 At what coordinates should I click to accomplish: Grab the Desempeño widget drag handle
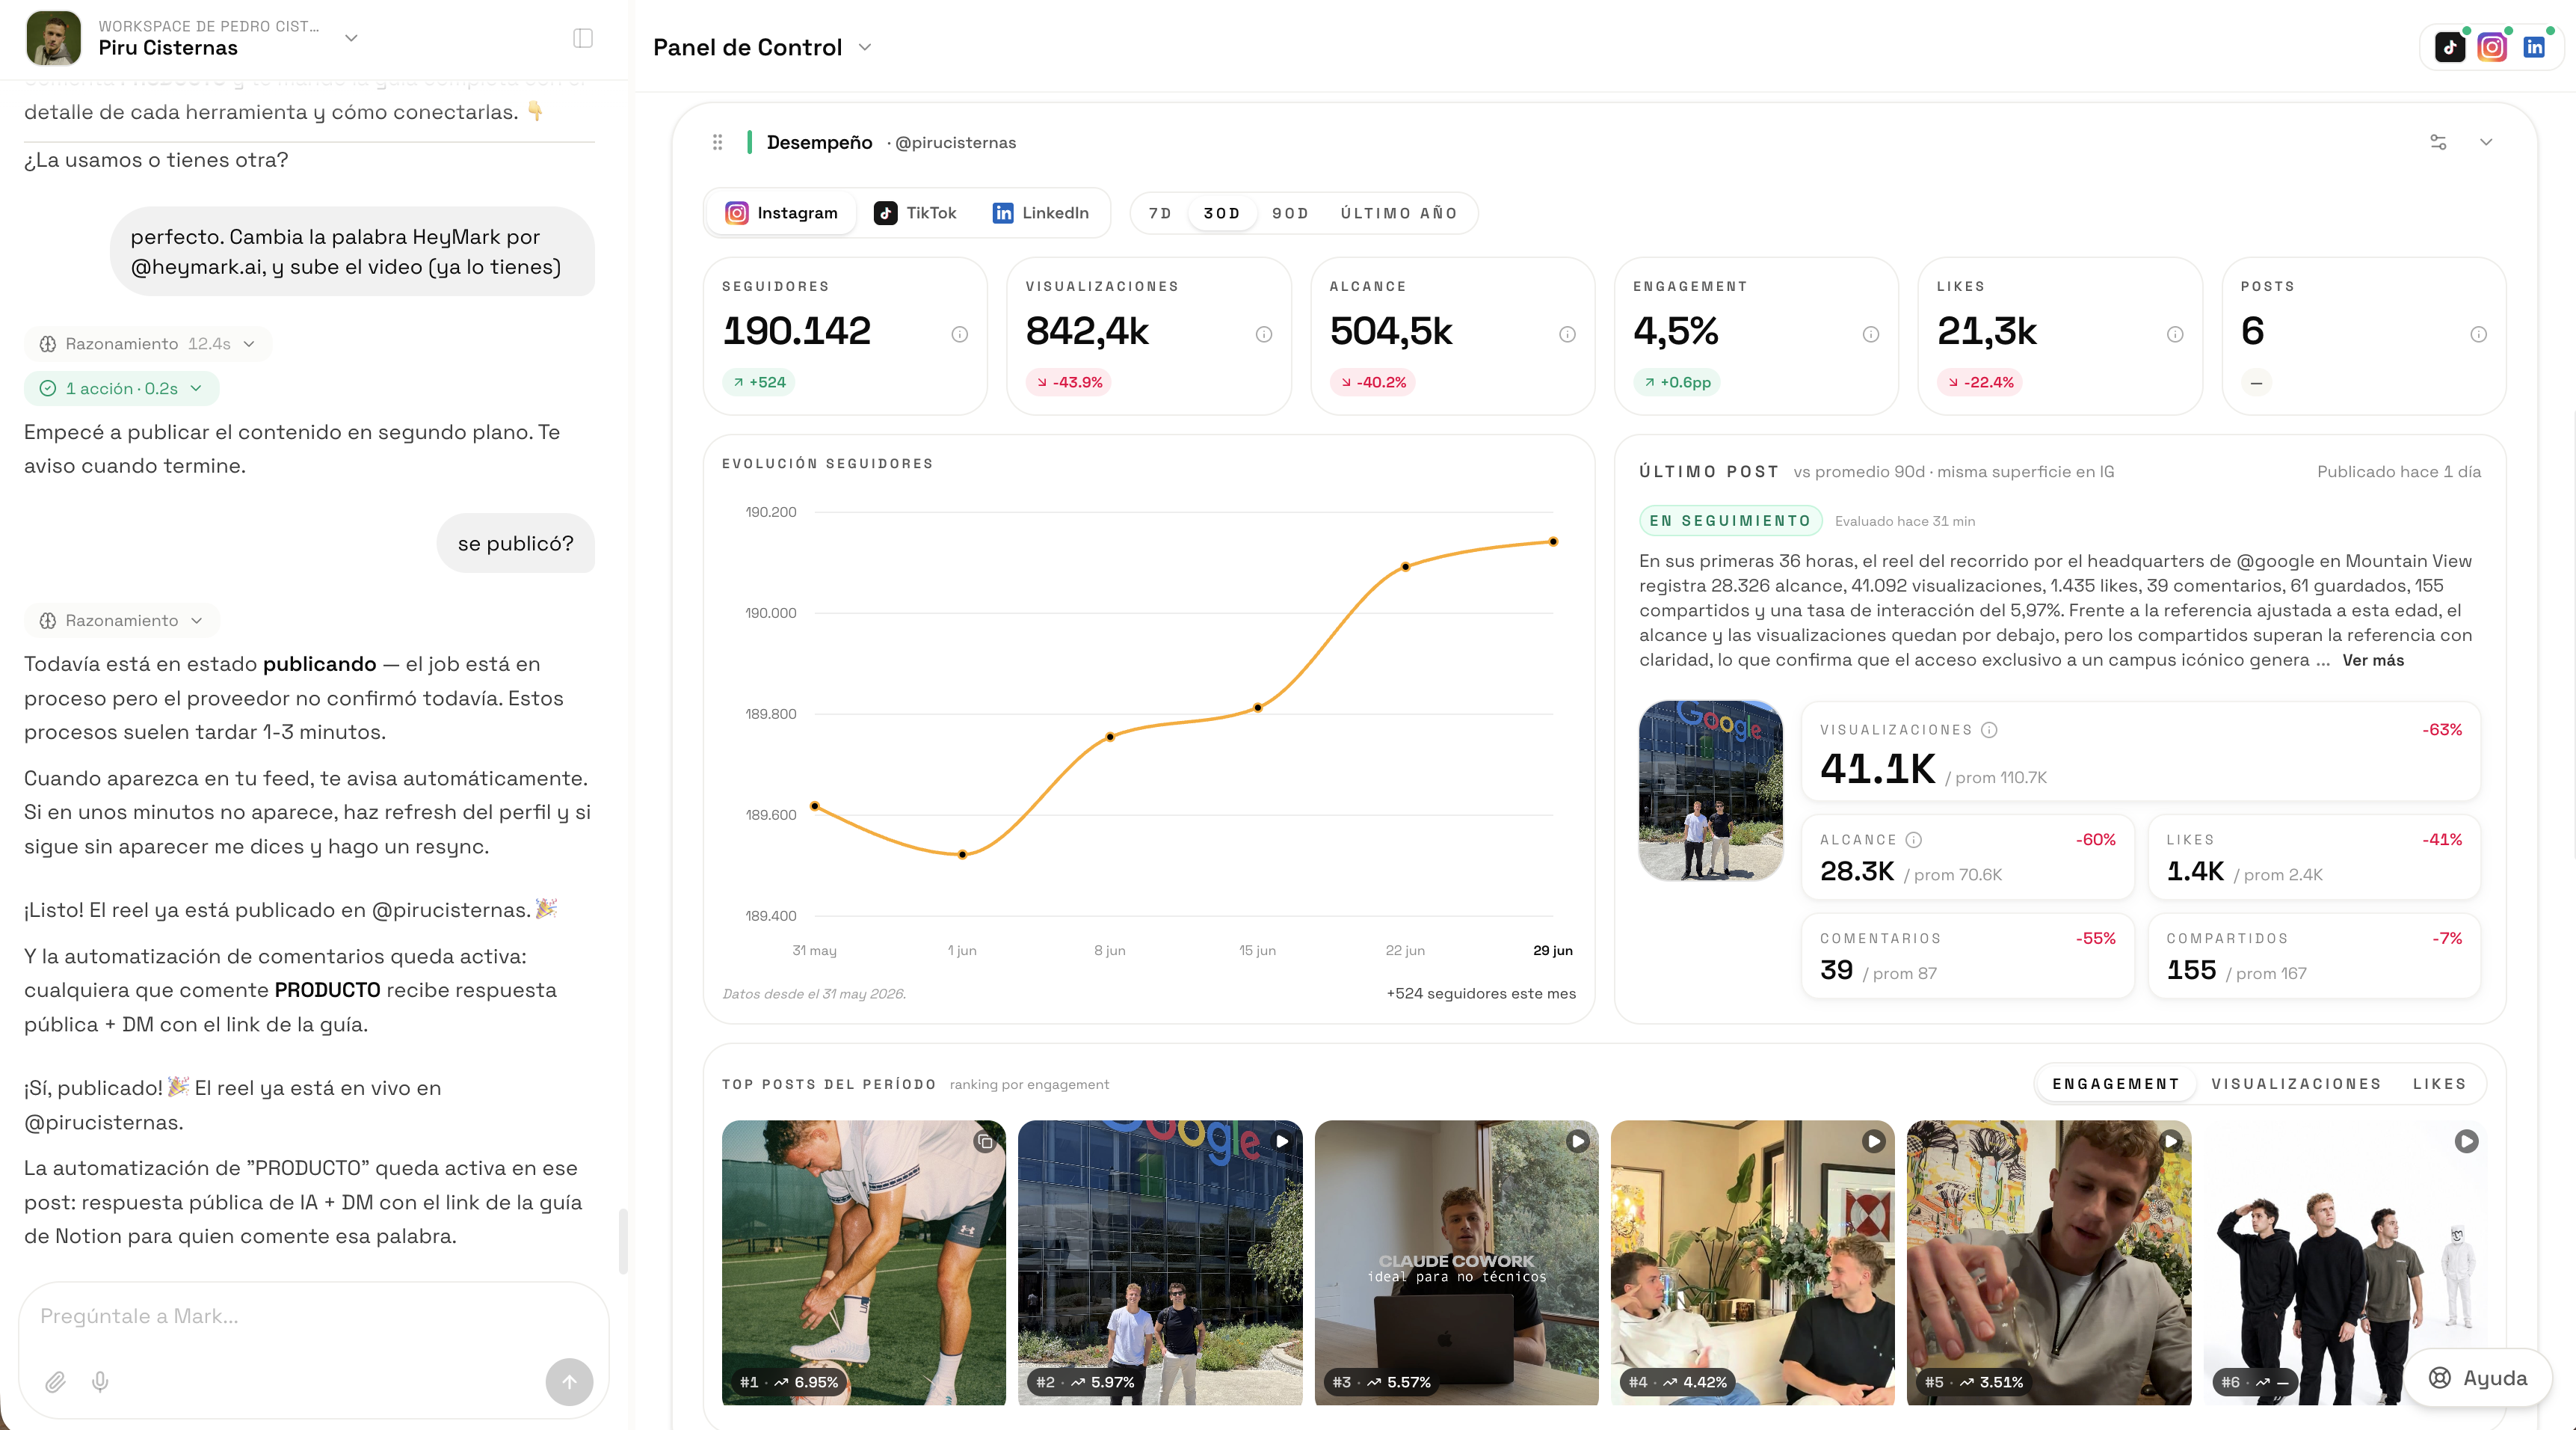717,142
